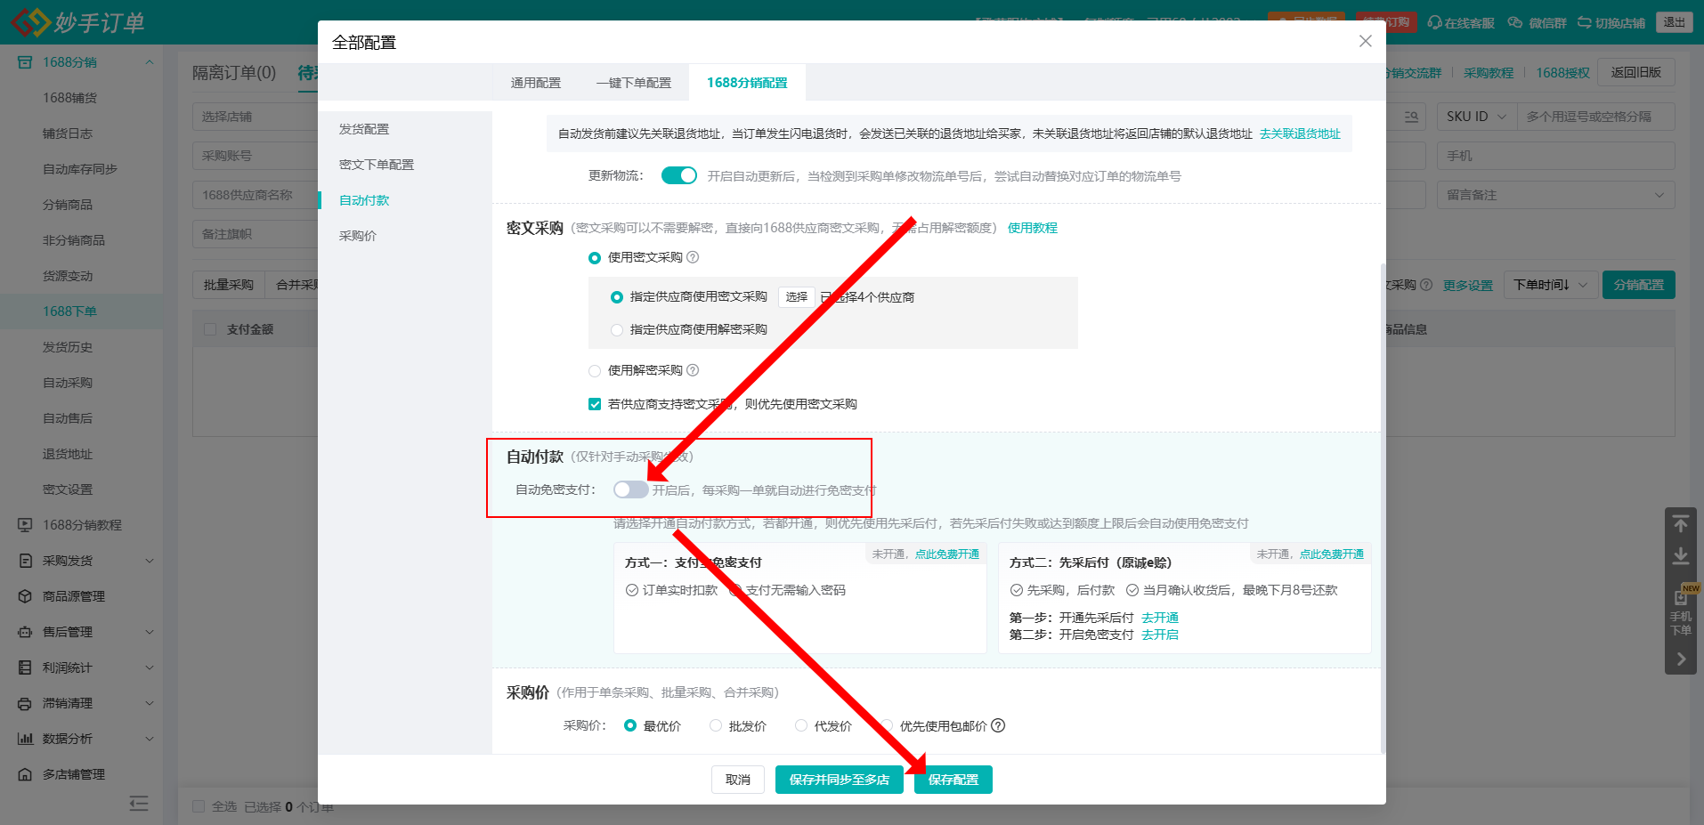This screenshot has height=825, width=1704.
Task: Click the 去开启 link for 开启免密支付
Action: 1160,635
